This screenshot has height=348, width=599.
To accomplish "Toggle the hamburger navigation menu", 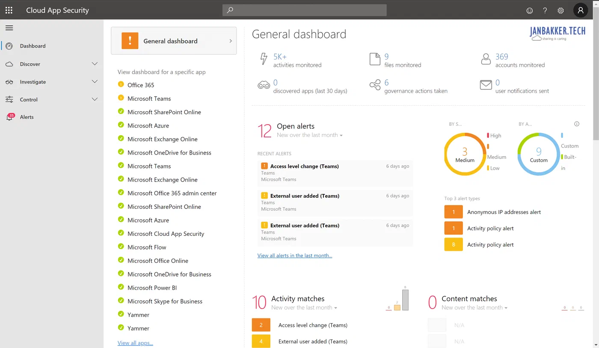I will coord(9,28).
